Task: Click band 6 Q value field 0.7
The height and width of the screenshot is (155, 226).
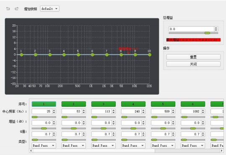Action: point(191,134)
